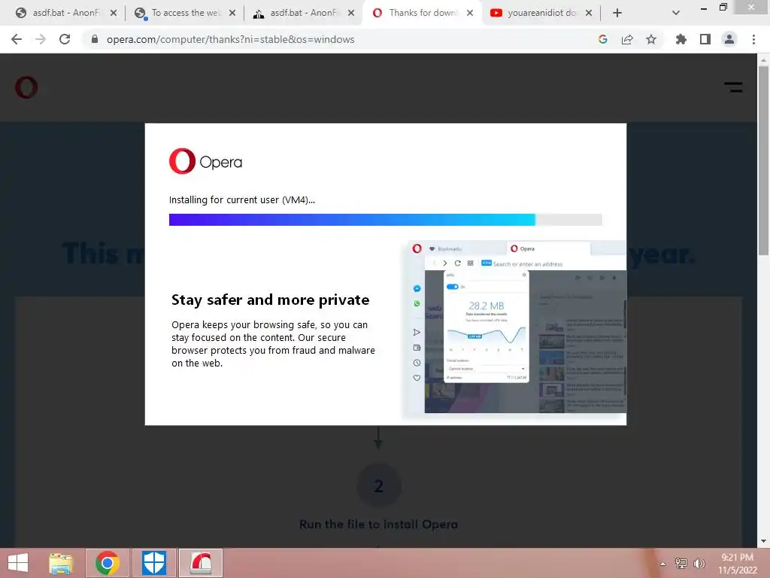The width and height of the screenshot is (770, 578).
Task: Click the 'Stay safer and more private' heading
Action: [x=270, y=300]
